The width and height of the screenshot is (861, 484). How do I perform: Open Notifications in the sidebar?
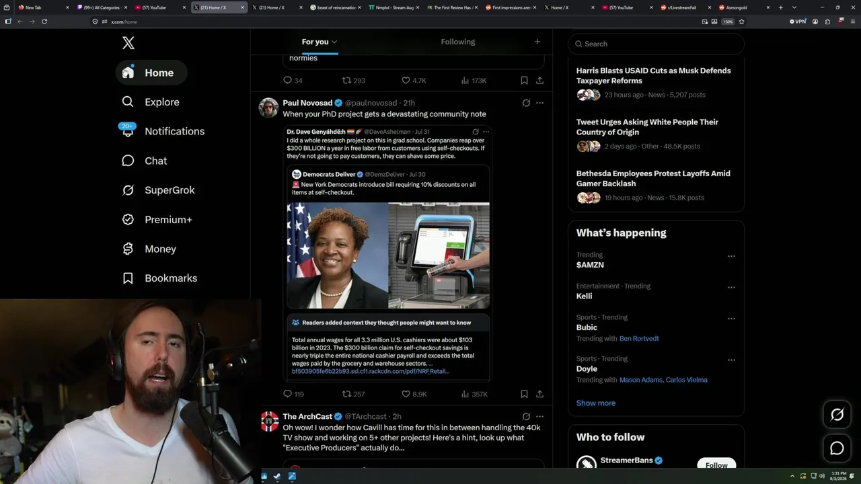pos(163,131)
